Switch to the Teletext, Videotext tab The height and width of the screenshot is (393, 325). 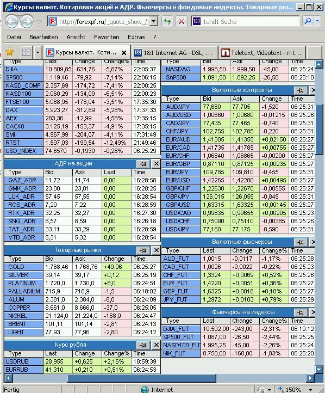262,53
